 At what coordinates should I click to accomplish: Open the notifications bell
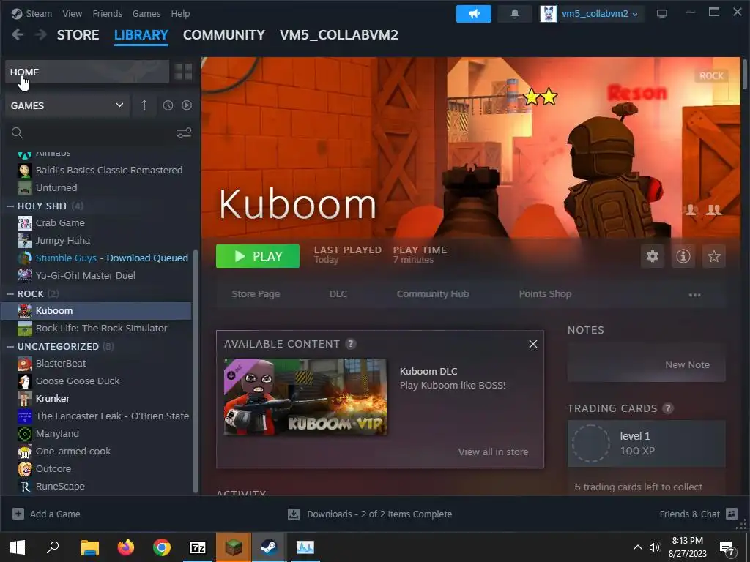(x=515, y=14)
